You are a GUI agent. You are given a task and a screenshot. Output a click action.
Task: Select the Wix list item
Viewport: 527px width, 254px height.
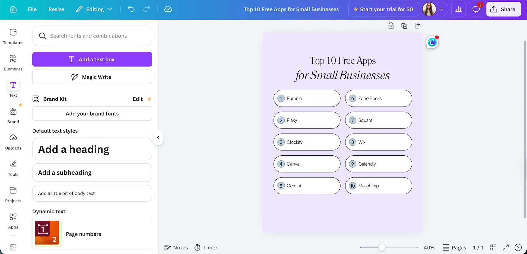tap(379, 142)
